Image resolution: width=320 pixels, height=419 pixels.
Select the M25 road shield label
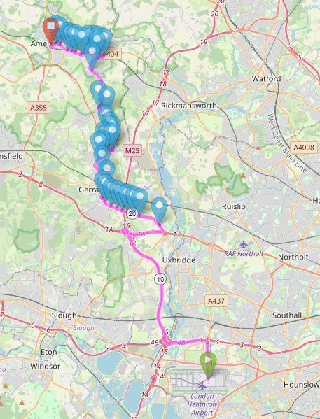[x=132, y=151]
